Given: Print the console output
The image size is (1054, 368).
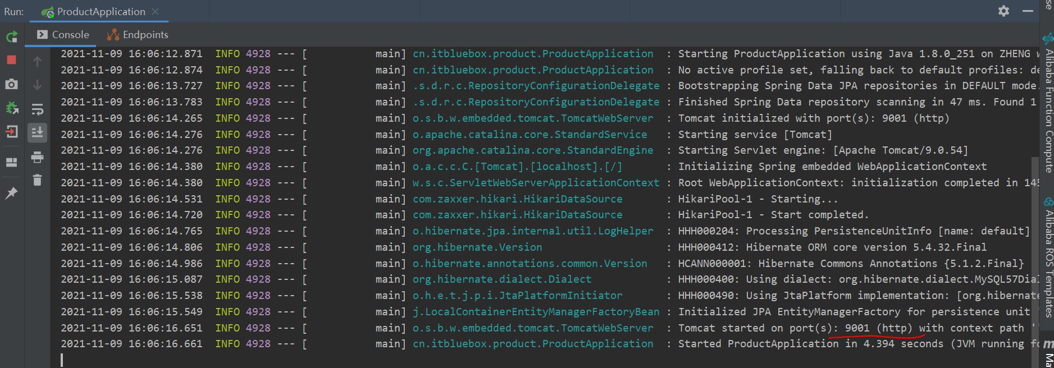Looking at the screenshot, I should 37,157.
